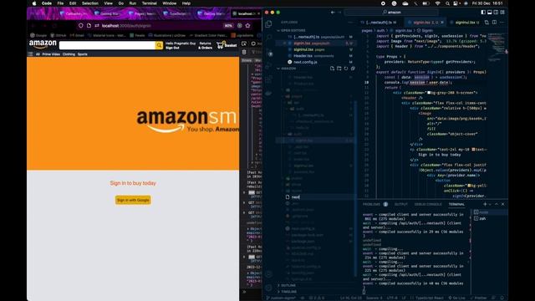Viewport: 535px width, 301px height.
Task: Click New Folder icon in AMAZON explorer header
Action: click(x=339, y=69)
